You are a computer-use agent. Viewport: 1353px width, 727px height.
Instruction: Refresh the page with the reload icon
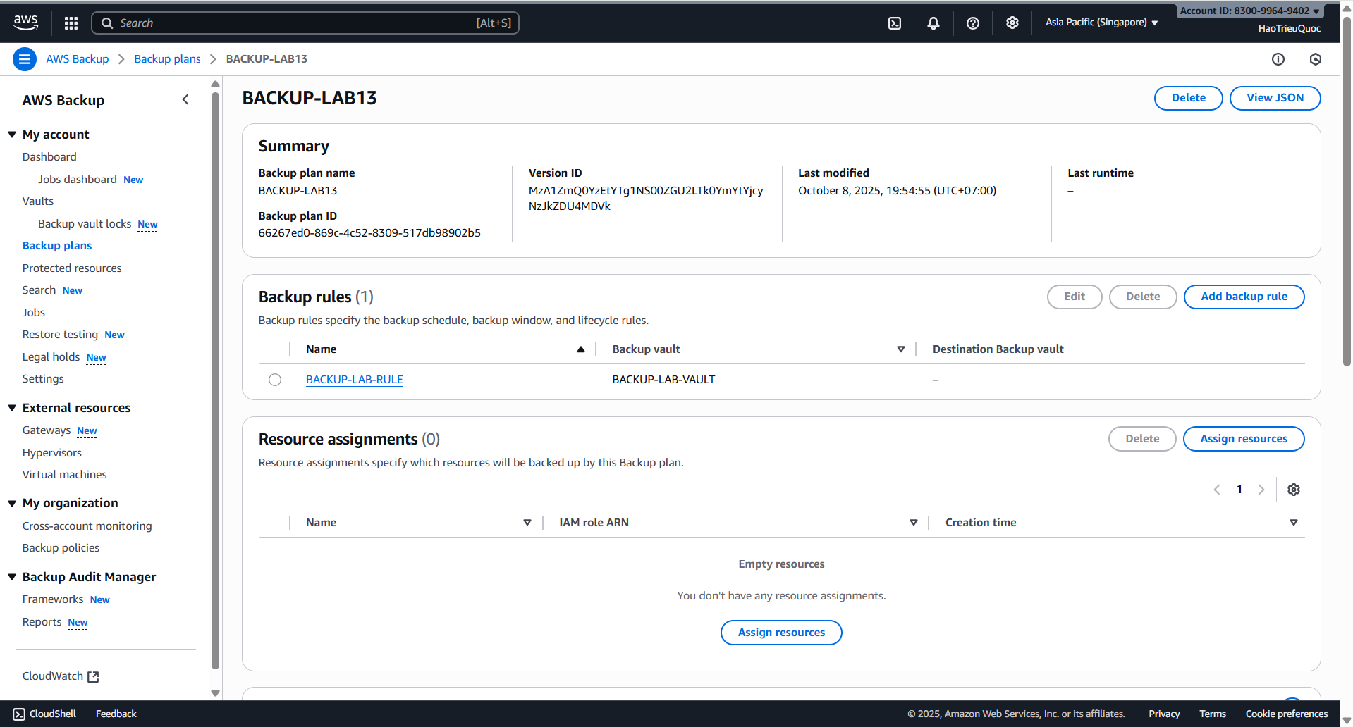(1316, 59)
